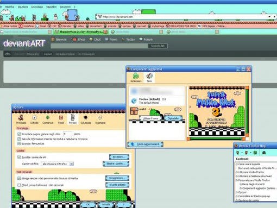The width and height of the screenshot is (277, 208).
Task: Click the Cerca aggiornamenti button
Action: (x=146, y=144)
